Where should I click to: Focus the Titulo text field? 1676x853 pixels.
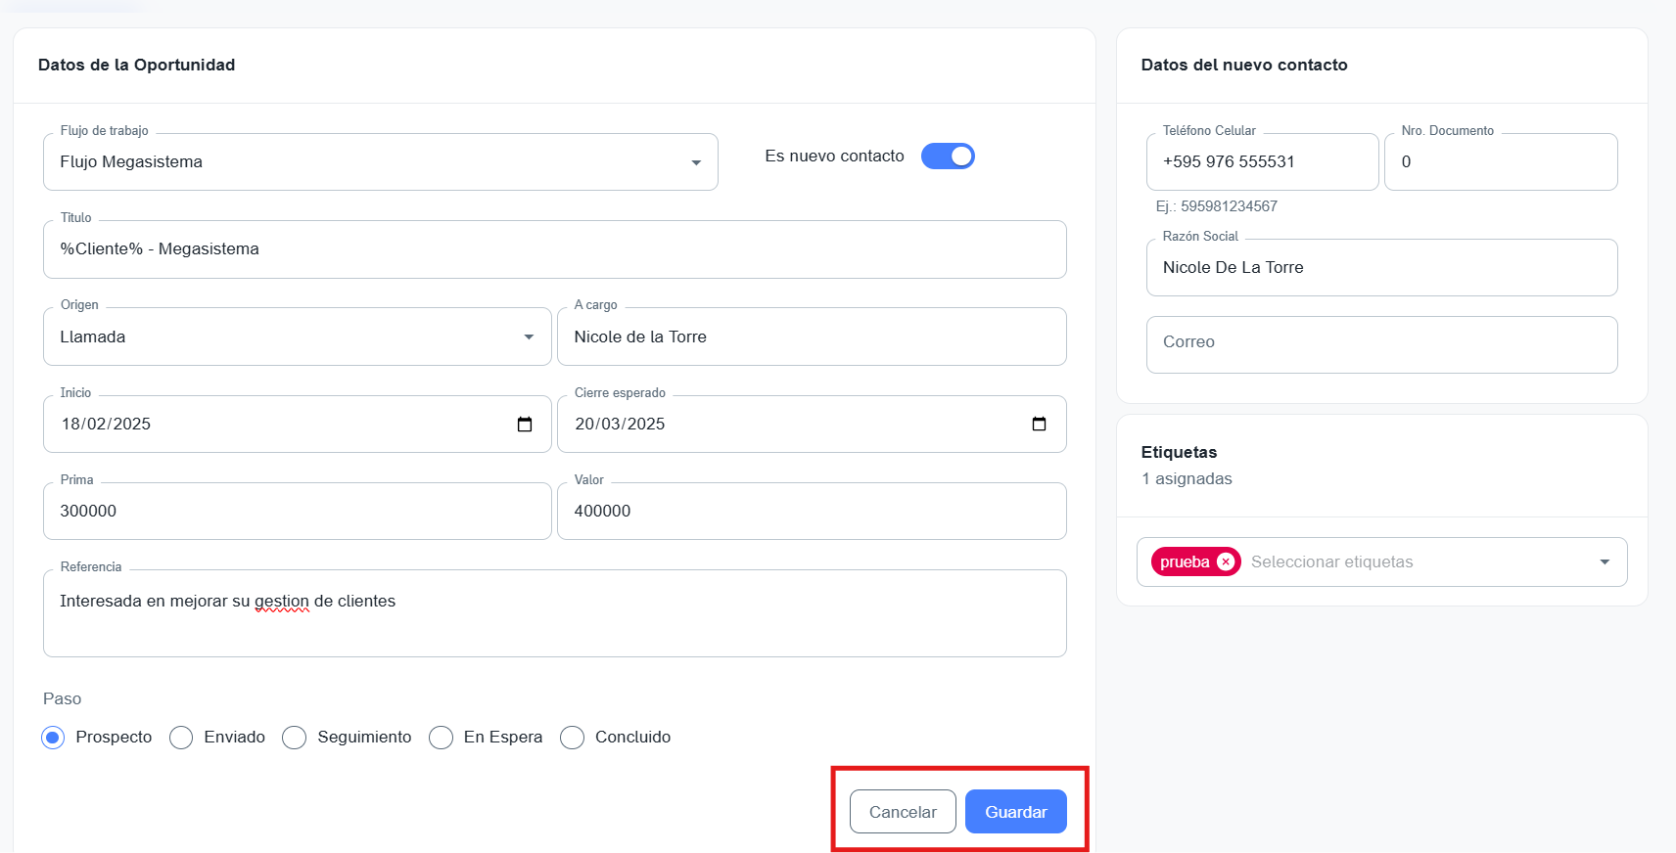click(x=554, y=249)
